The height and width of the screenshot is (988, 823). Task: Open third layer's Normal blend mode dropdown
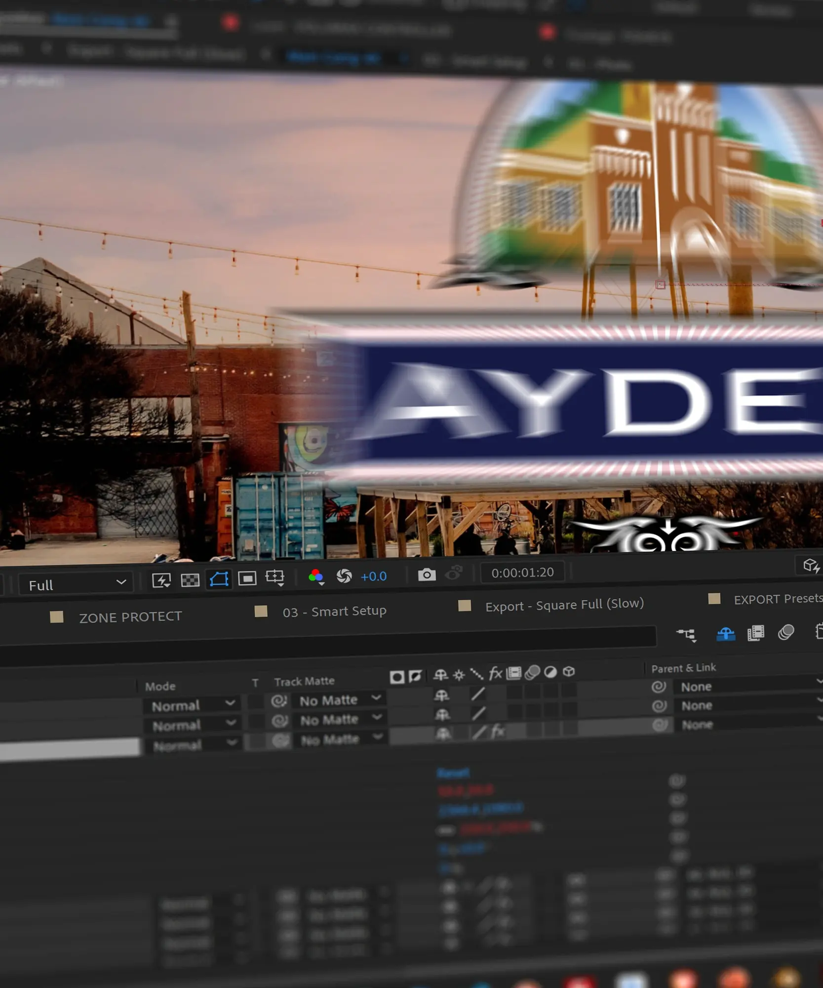tap(194, 744)
